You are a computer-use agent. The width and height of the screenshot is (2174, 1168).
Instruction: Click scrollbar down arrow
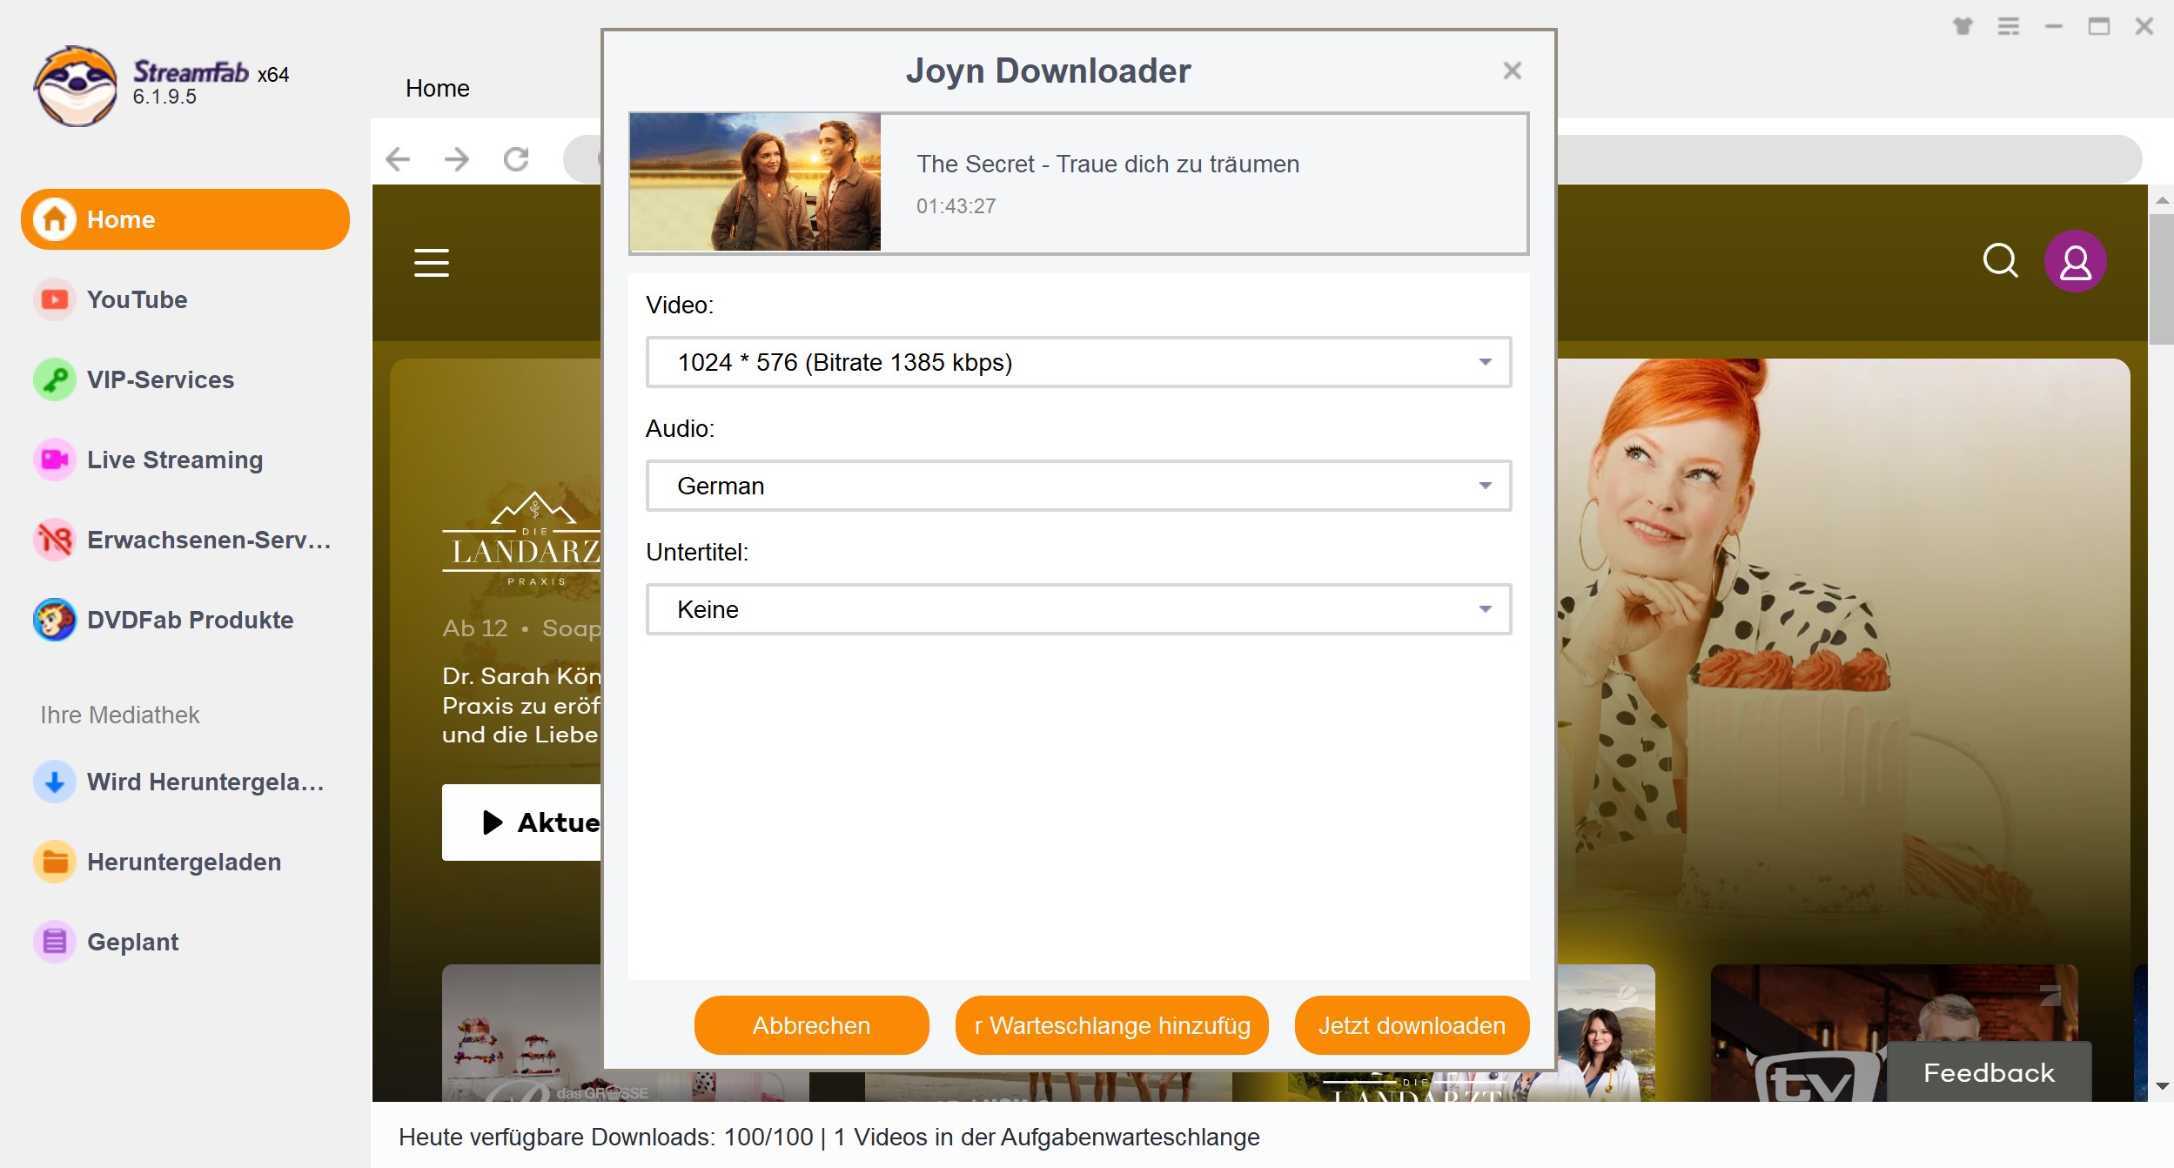click(x=2161, y=1087)
